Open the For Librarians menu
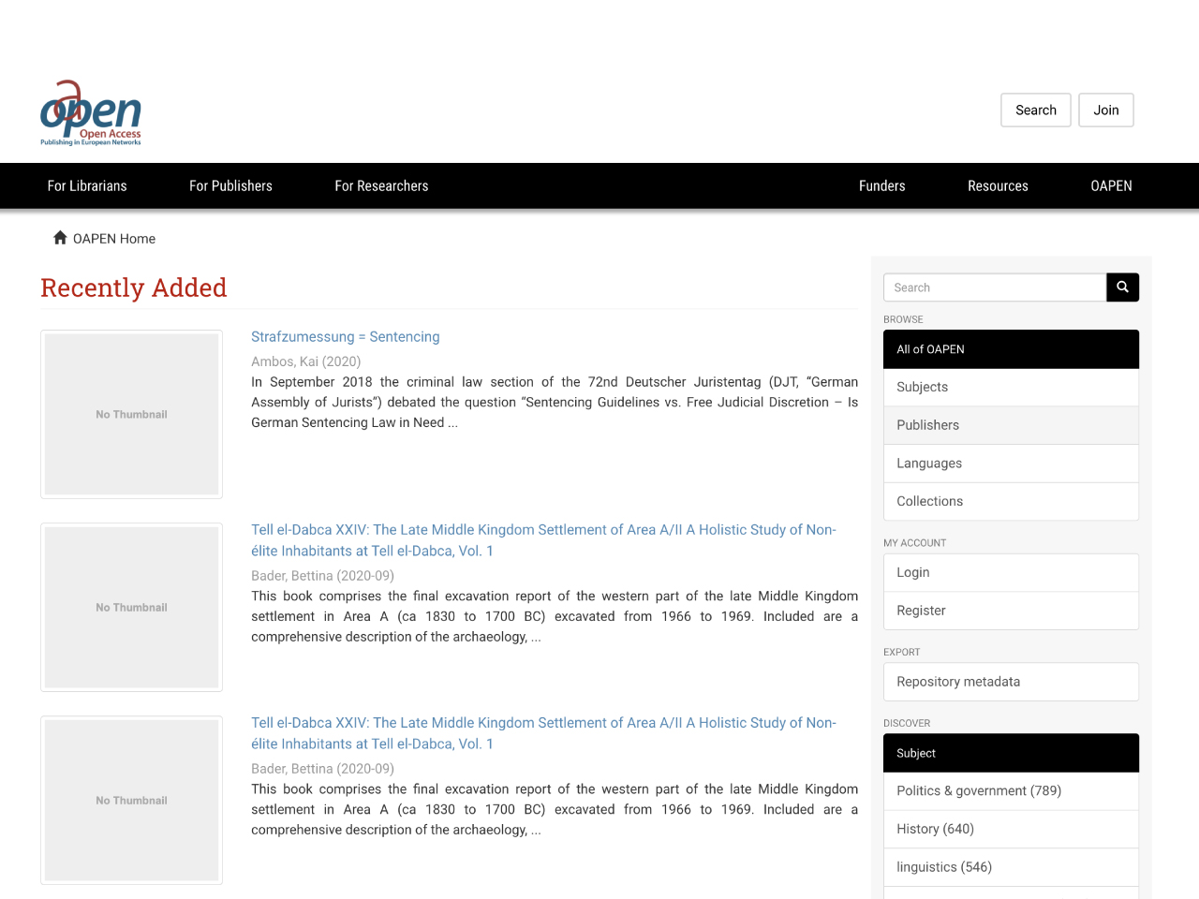Image resolution: width=1199 pixels, height=899 pixels. click(86, 185)
